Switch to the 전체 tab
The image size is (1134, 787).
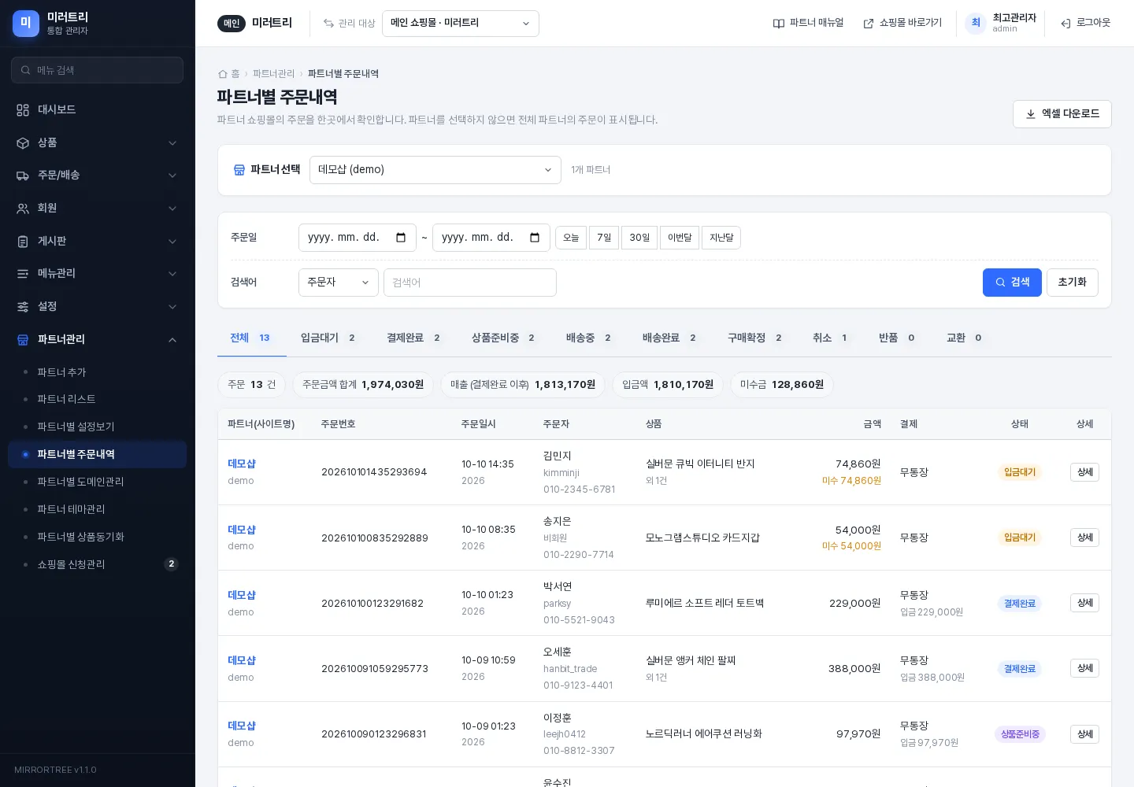[x=252, y=338]
